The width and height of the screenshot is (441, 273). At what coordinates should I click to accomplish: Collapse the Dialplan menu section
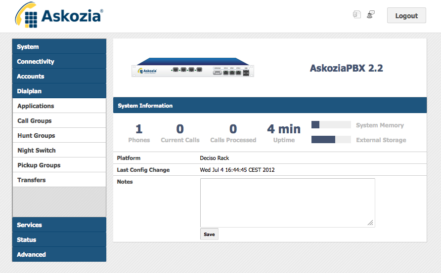pyautogui.click(x=59, y=91)
